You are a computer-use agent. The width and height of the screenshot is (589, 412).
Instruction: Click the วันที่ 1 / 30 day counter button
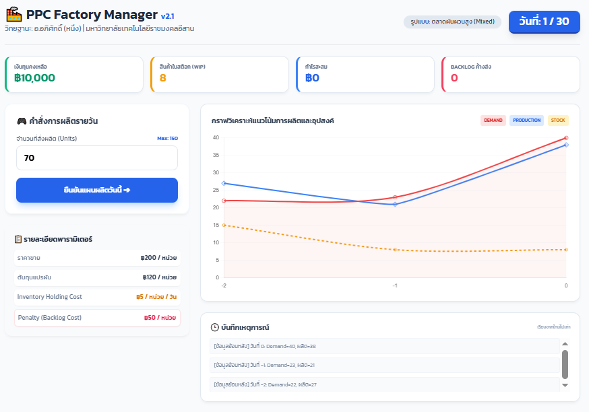(544, 22)
